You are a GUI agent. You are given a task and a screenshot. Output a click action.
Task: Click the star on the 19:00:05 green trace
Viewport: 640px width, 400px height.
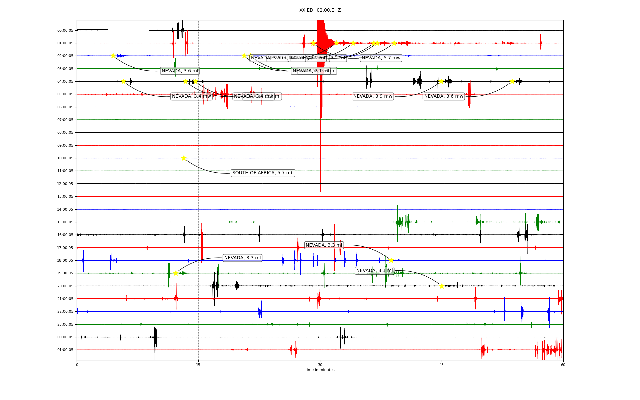[x=176, y=273]
